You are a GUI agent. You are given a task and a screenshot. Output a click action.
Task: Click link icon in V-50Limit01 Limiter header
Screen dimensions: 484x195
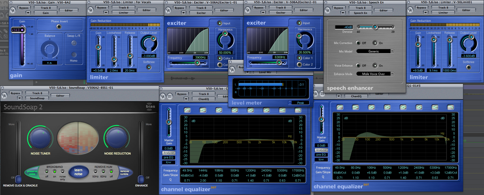411,10
